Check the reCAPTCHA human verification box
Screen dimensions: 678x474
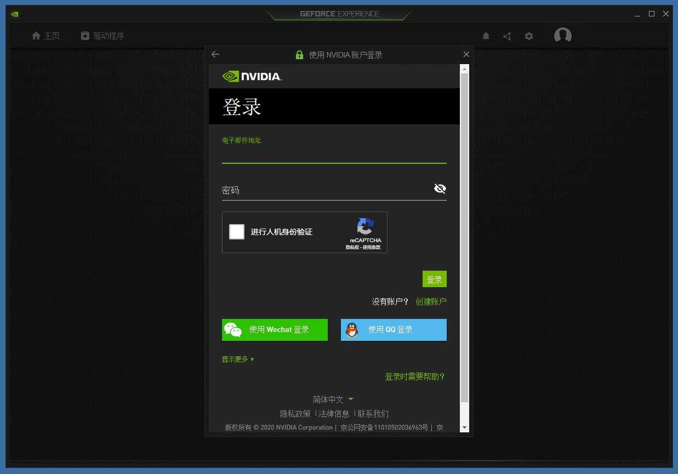pos(237,232)
